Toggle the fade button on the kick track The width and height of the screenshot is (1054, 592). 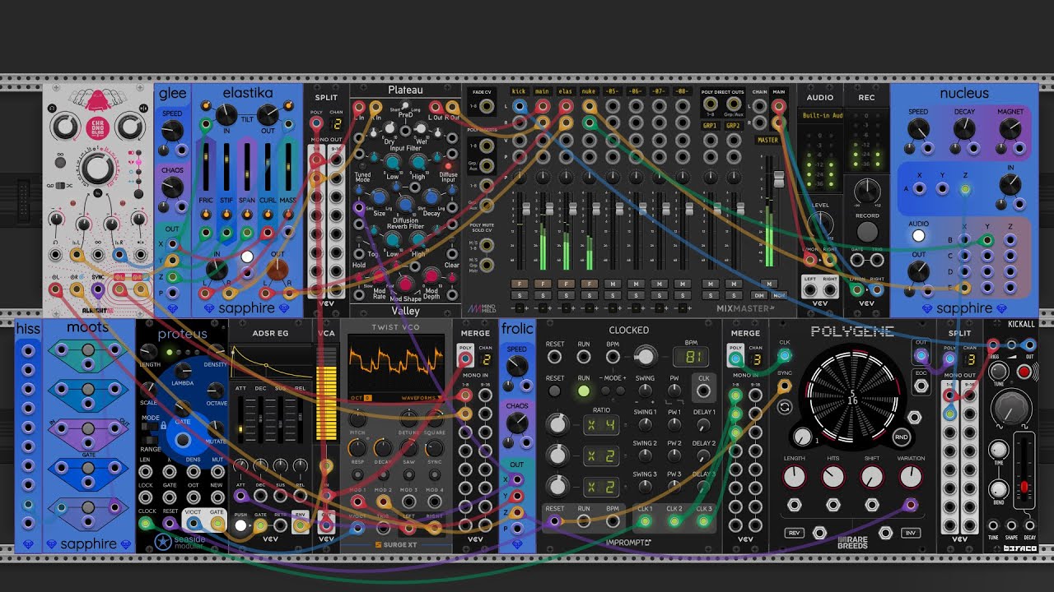519,284
